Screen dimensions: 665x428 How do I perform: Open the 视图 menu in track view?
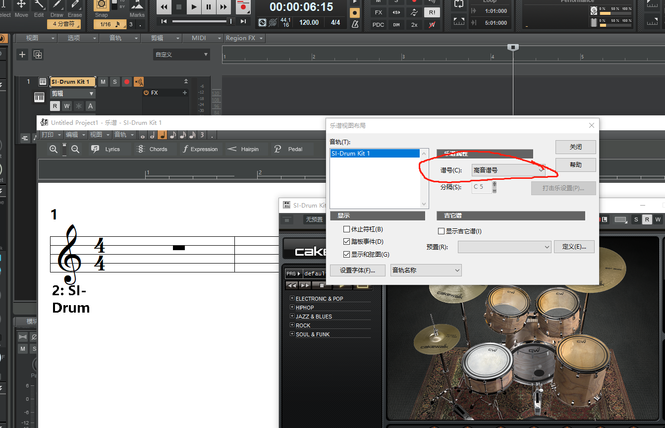pos(37,38)
